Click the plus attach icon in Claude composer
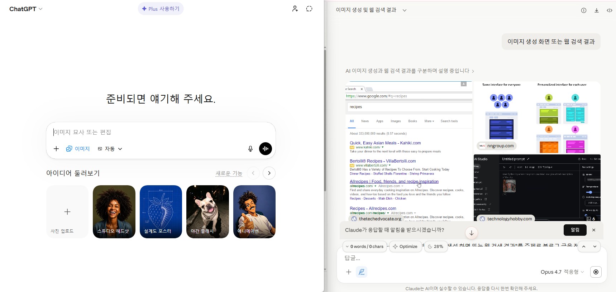This screenshot has width=616, height=292. (x=349, y=272)
